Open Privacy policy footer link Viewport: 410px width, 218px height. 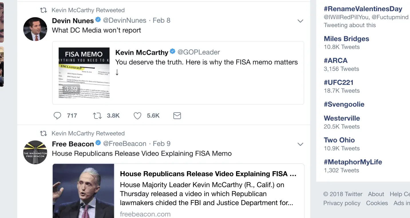[x=342, y=203]
